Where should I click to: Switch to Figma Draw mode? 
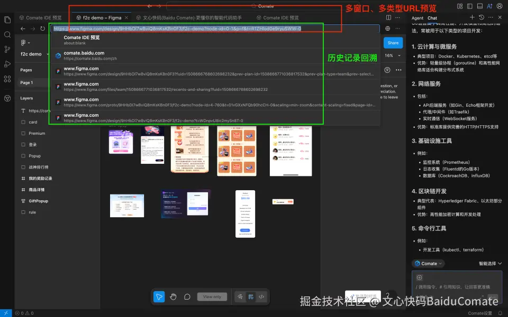[240, 296]
